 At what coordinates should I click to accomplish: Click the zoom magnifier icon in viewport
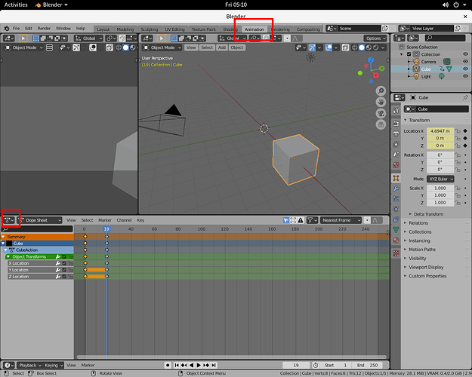coord(381,90)
